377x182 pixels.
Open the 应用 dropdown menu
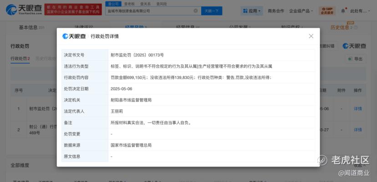pos(252,11)
